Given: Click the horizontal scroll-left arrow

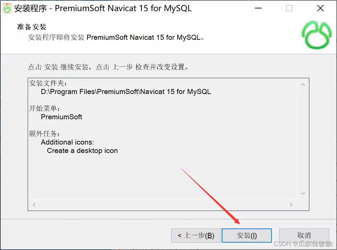Looking at the screenshot, I should click(34, 205).
